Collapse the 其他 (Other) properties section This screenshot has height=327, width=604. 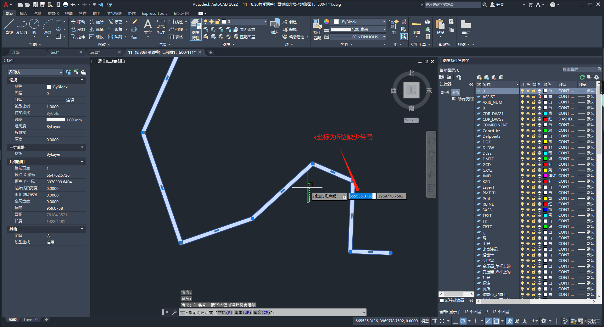pyautogui.click(x=82, y=229)
